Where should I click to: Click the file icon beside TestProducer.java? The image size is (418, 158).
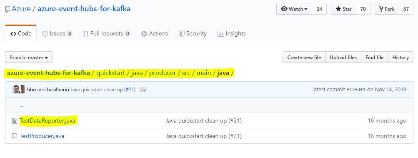15,136
